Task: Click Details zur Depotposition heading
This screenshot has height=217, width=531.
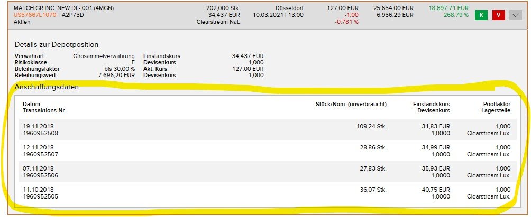Action: (x=57, y=45)
